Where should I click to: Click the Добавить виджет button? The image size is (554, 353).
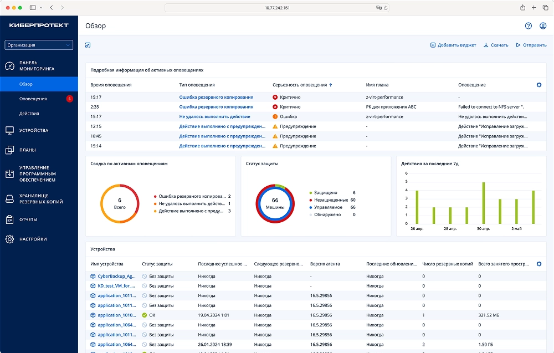coord(453,45)
